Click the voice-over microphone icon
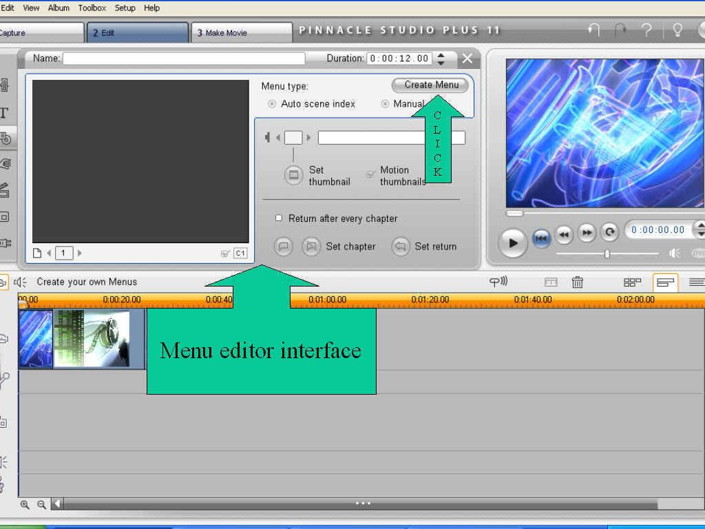Image resolution: width=705 pixels, height=529 pixels. [x=498, y=282]
